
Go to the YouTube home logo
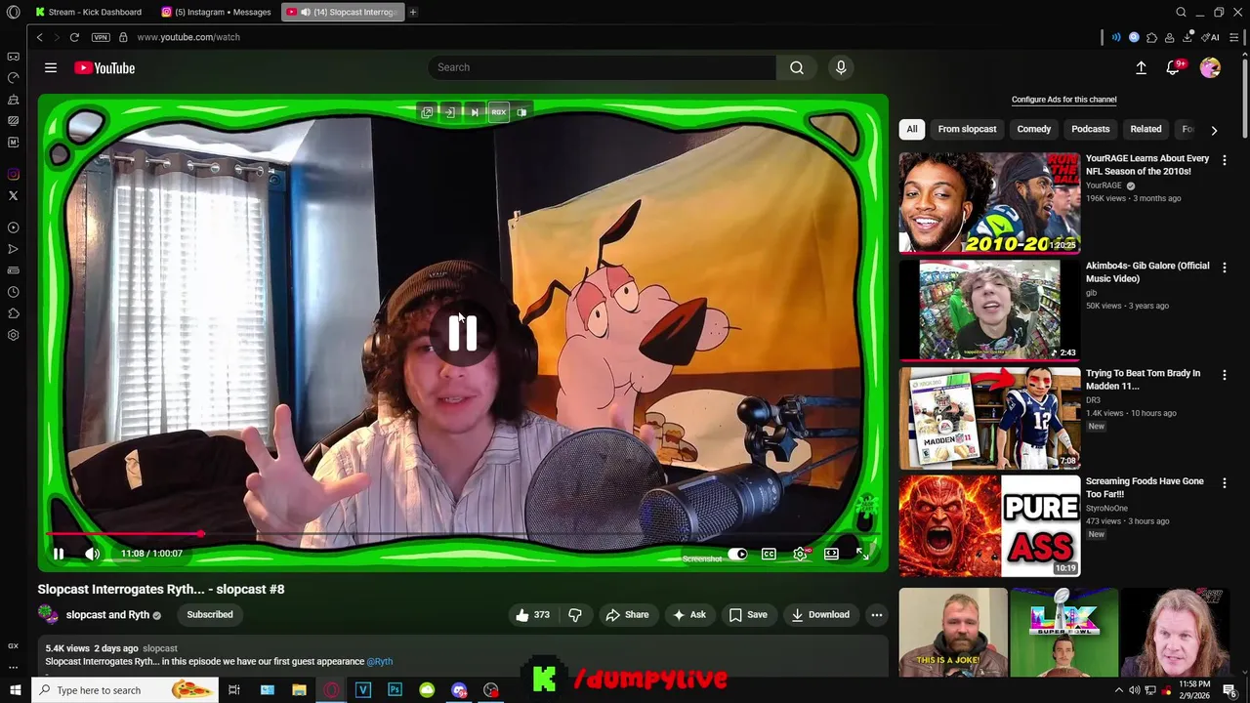point(104,67)
